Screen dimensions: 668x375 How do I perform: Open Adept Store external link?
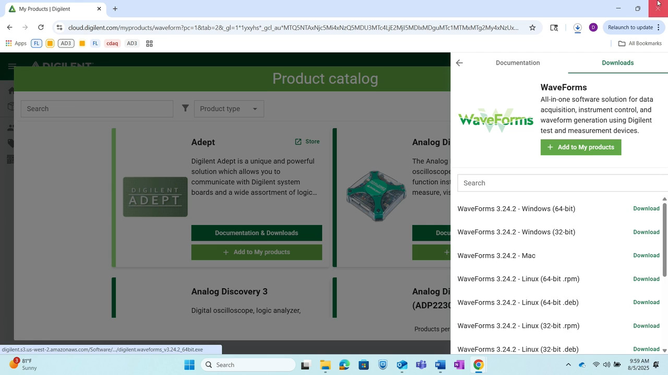307,142
